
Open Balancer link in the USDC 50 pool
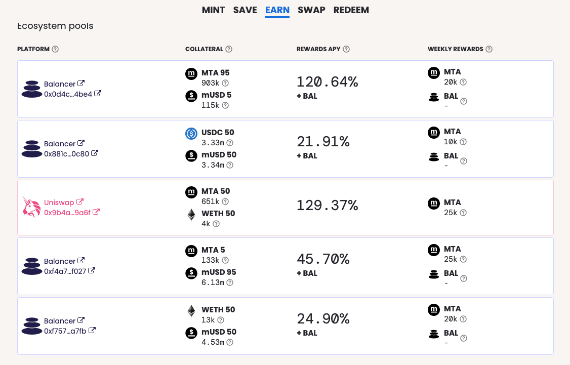[60, 144]
